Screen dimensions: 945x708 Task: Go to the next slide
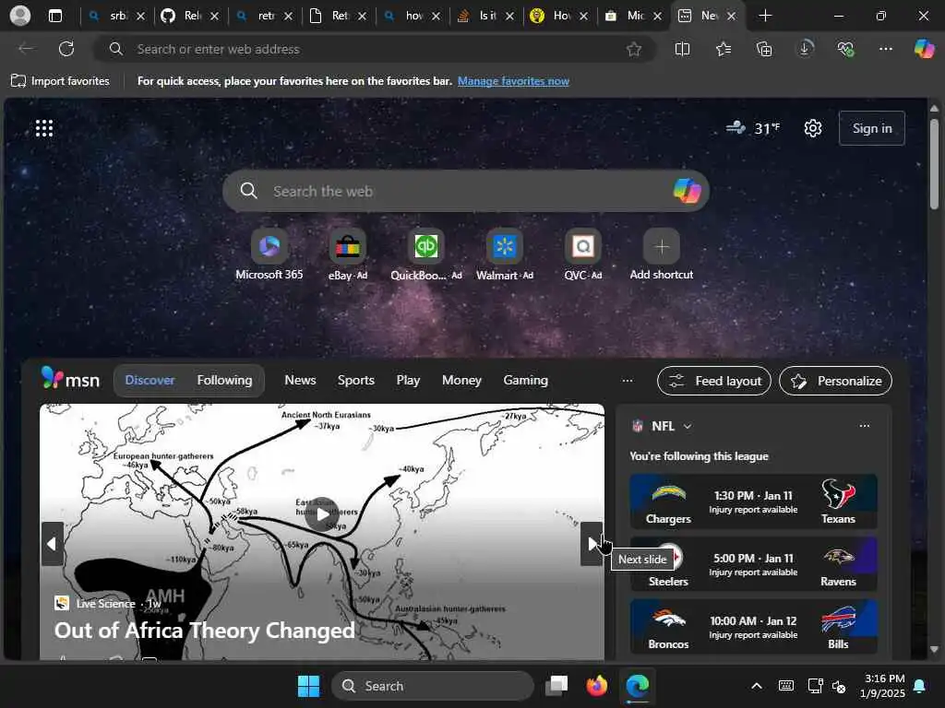[x=592, y=544]
